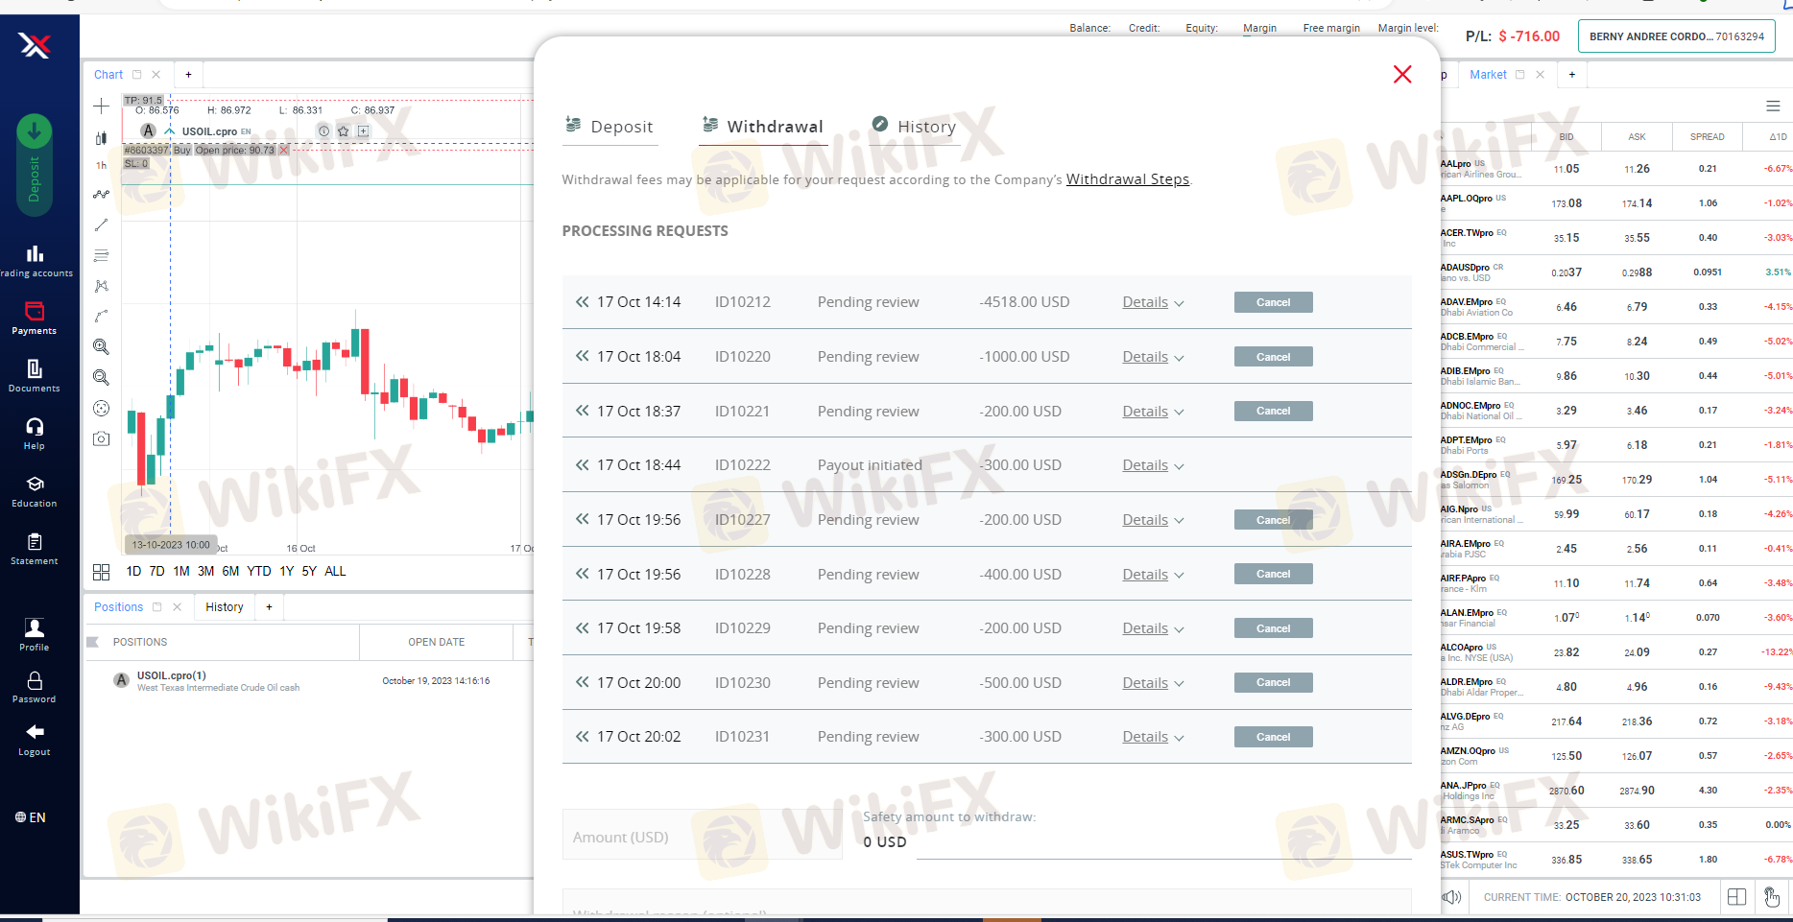Select Market tab
The image size is (1793, 922).
[x=1488, y=75]
